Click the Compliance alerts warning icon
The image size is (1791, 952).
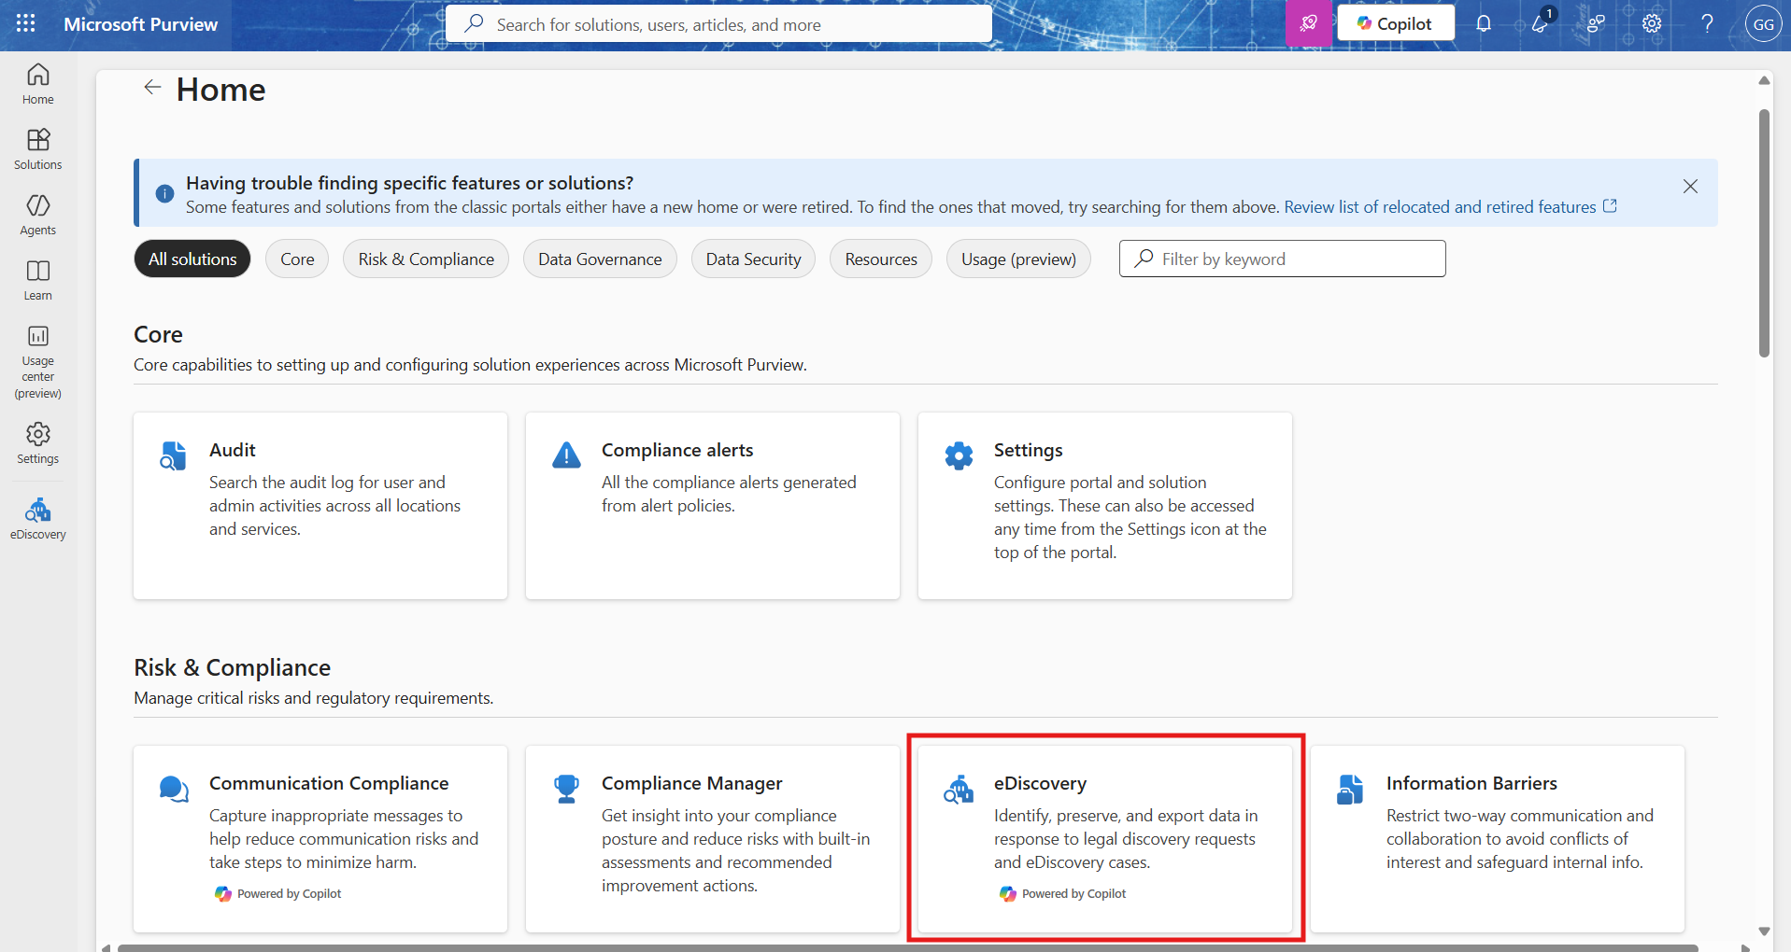point(566,455)
